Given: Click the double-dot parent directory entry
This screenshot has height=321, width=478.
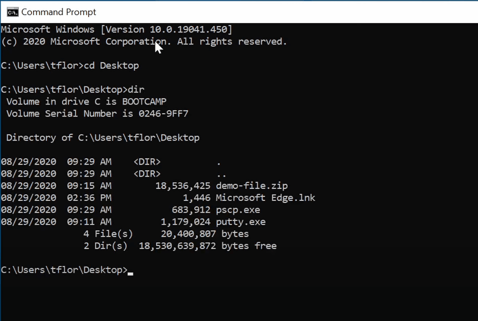Looking at the screenshot, I should (x=221, y=174).
